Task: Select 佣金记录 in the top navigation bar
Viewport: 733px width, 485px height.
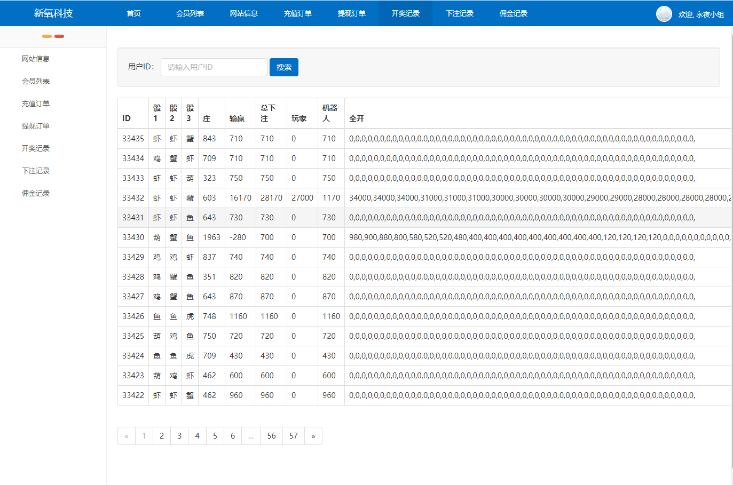Action: pos(513,13)
